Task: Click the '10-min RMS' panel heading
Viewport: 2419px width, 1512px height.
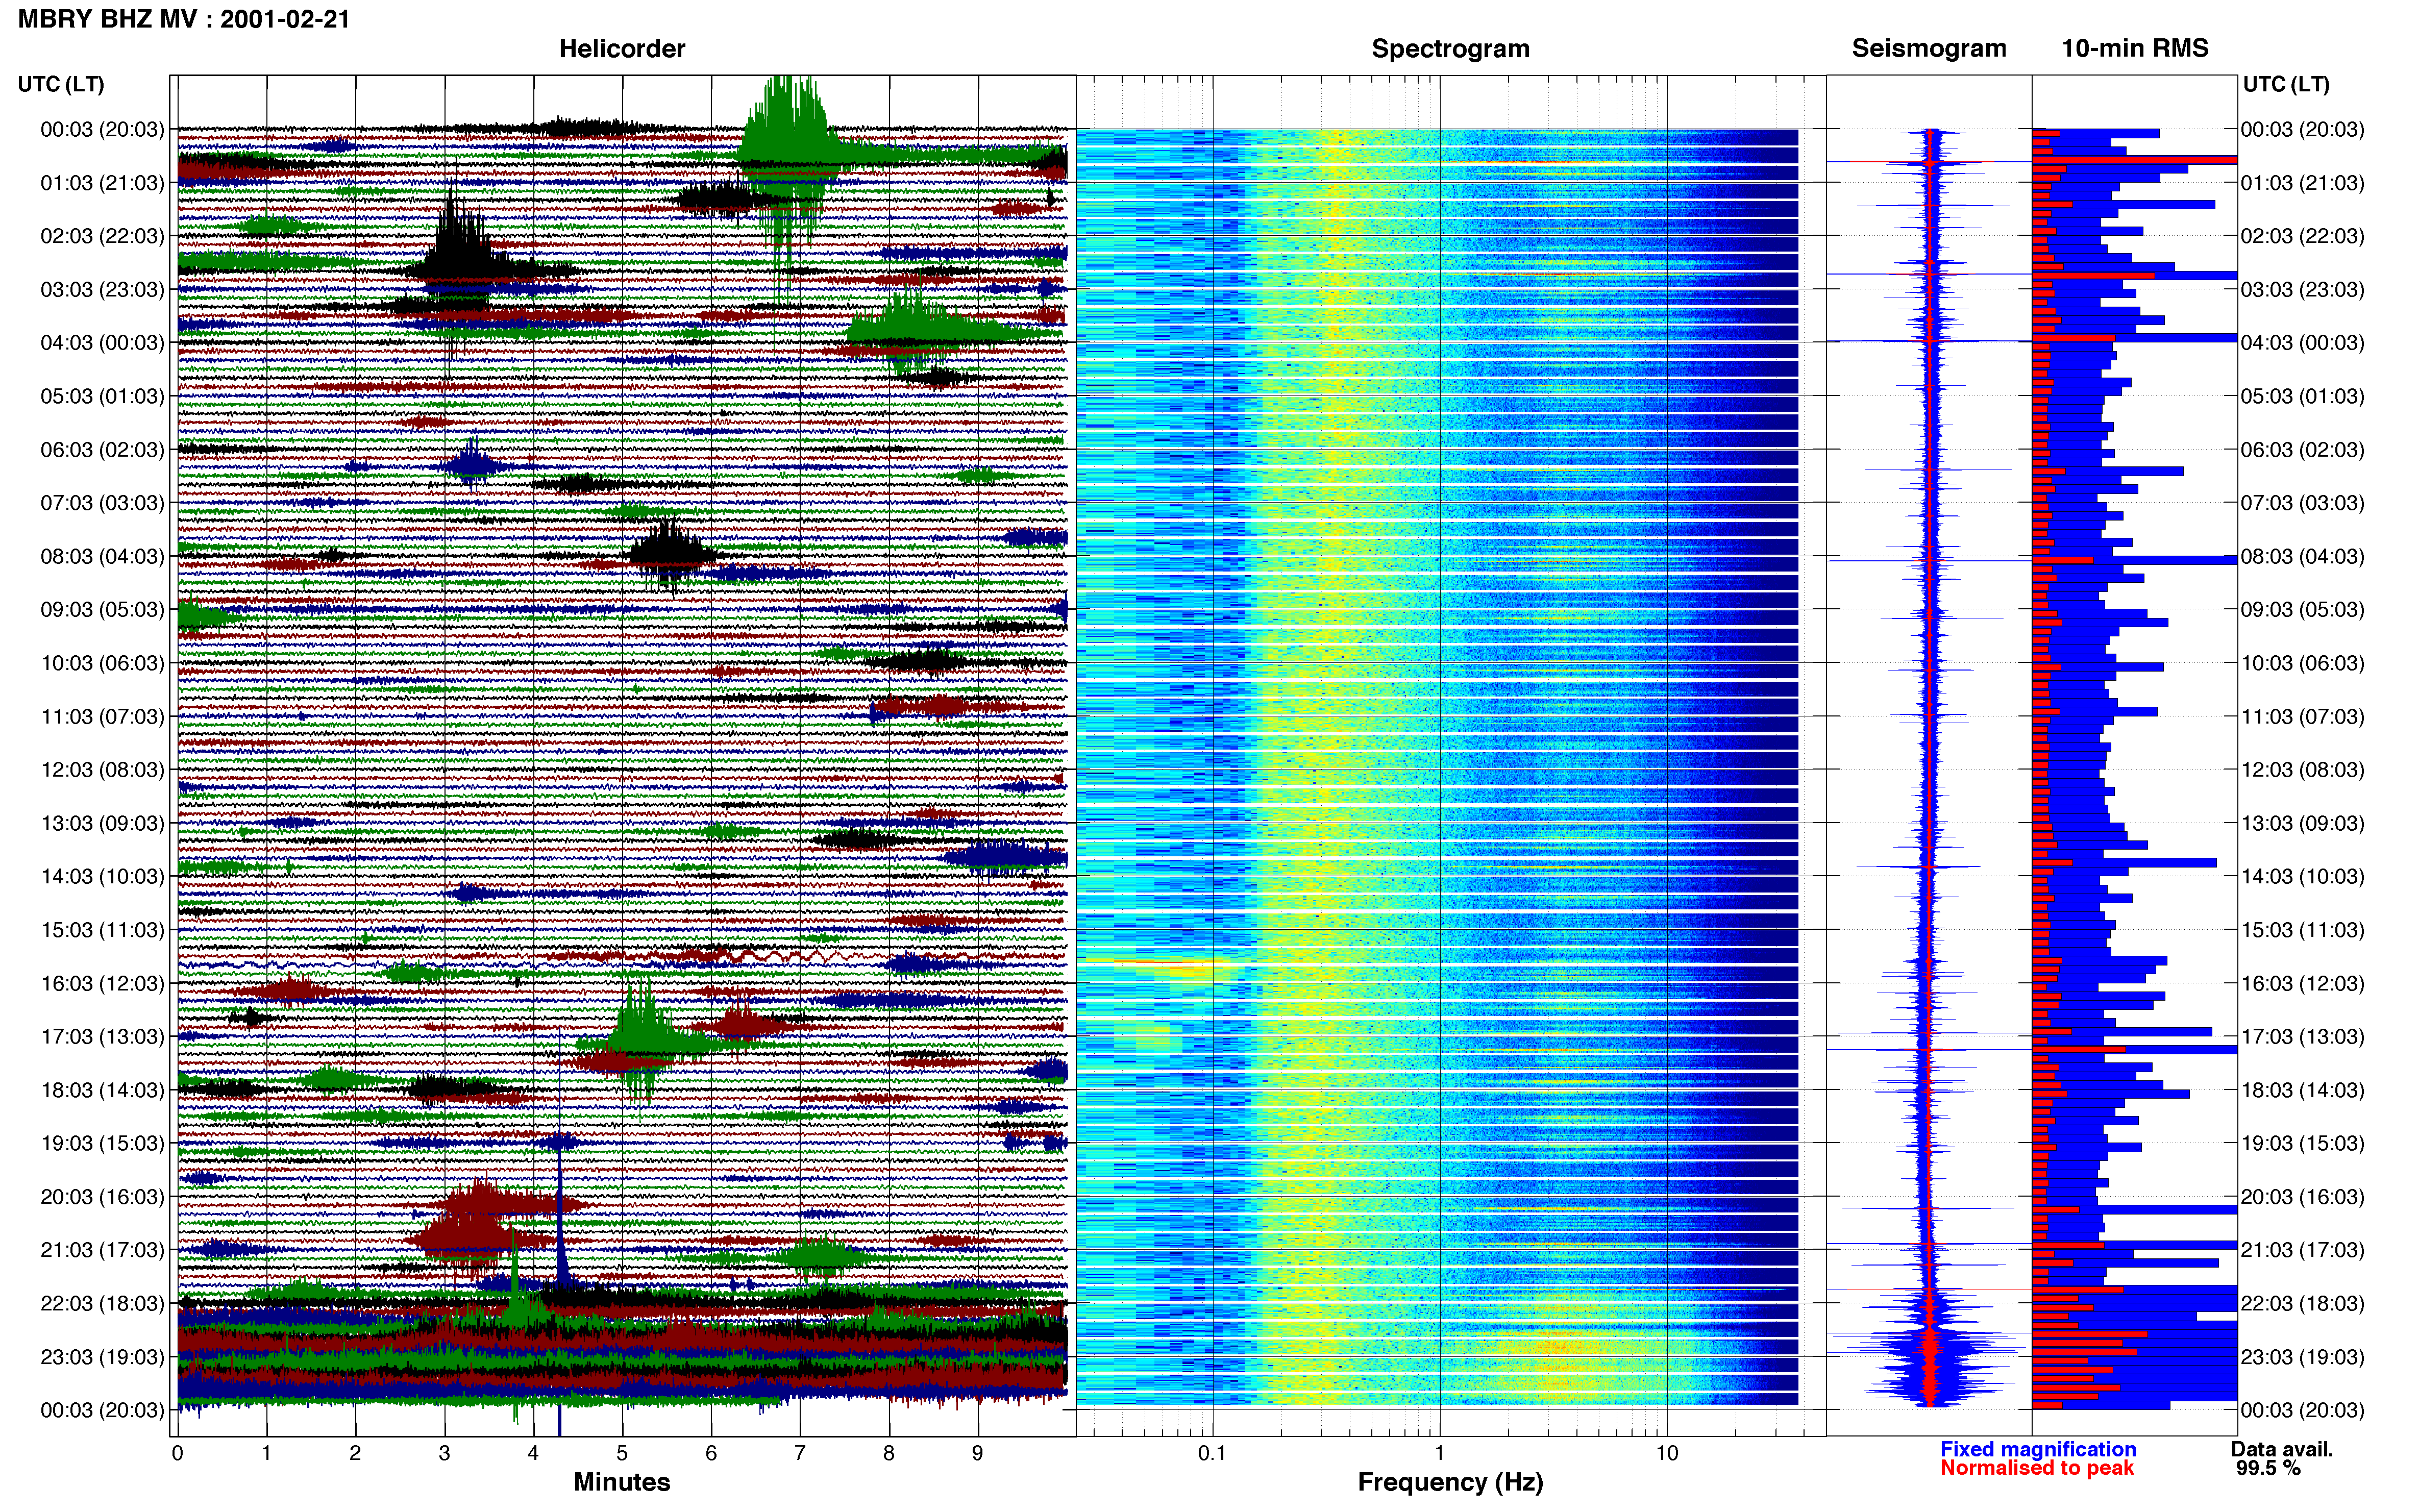Action: 2135,48
